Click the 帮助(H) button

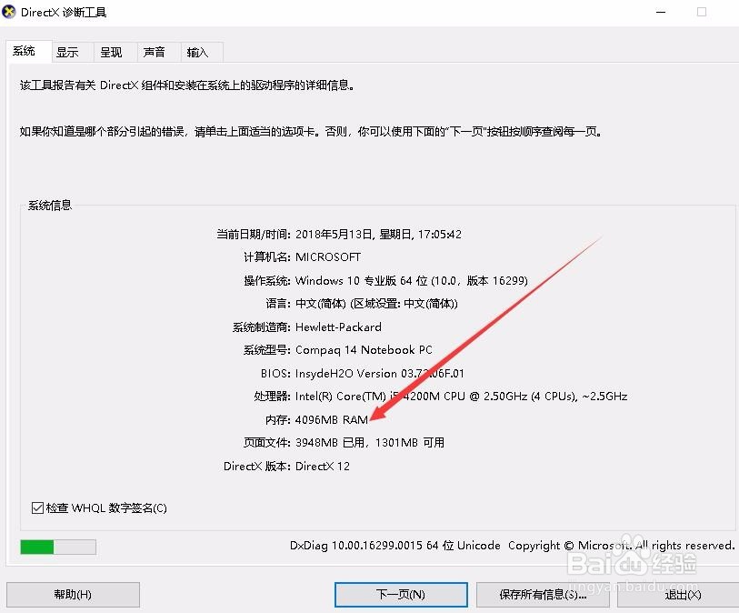(73, 595)
